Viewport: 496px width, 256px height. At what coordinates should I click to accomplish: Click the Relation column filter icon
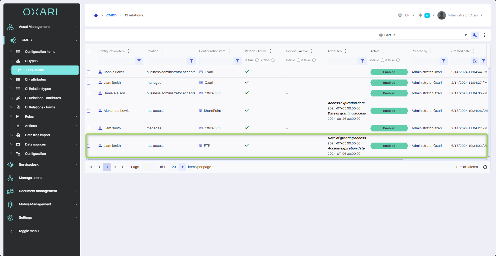(x=191, y=61)
